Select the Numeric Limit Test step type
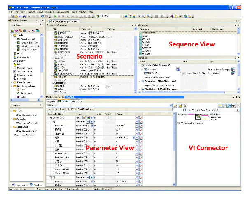252x197 pixels. tap(28, 43)
